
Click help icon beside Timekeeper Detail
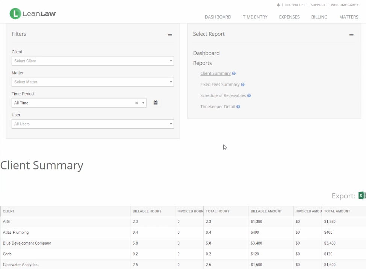[x=238, y=107]
